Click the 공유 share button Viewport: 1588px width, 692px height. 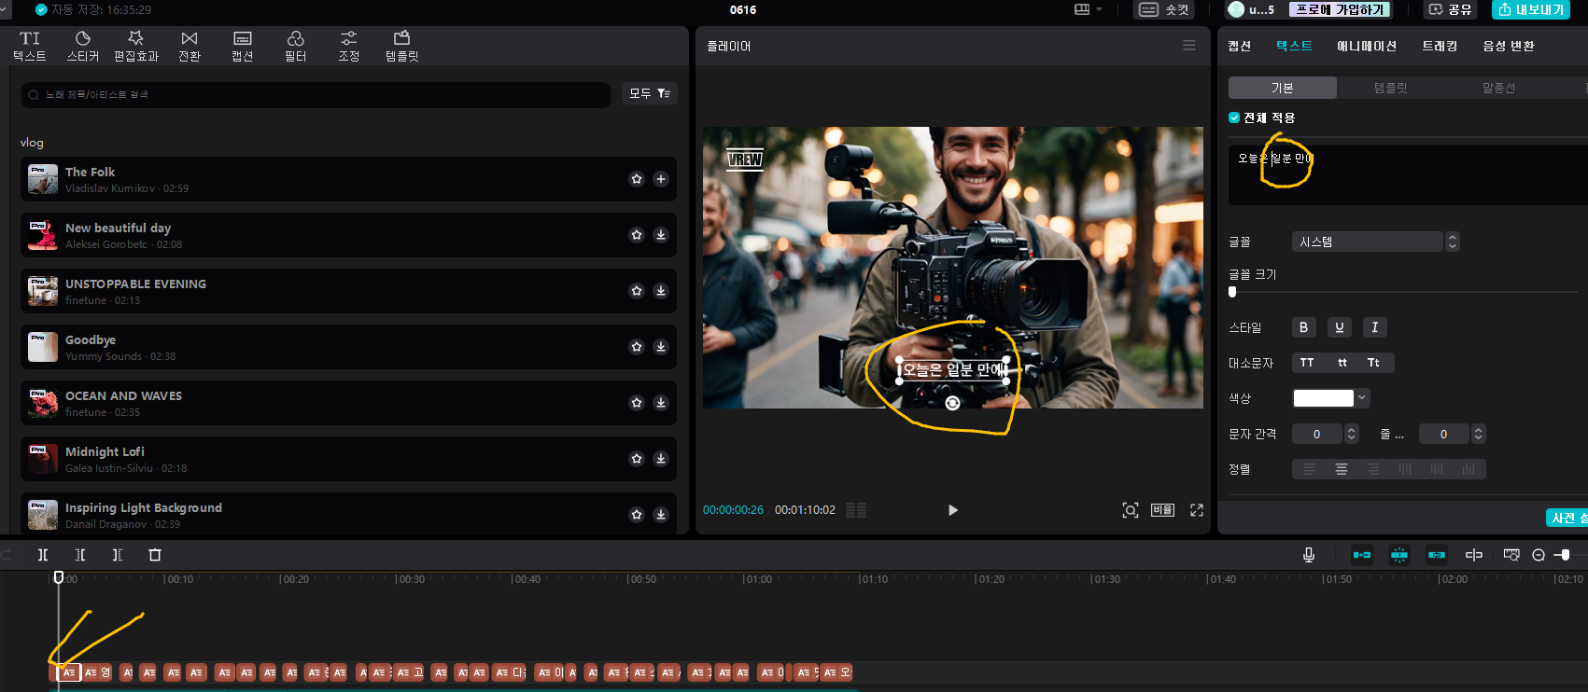[1450, 9]
